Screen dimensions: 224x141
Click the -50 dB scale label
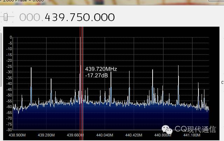[9, 95]
